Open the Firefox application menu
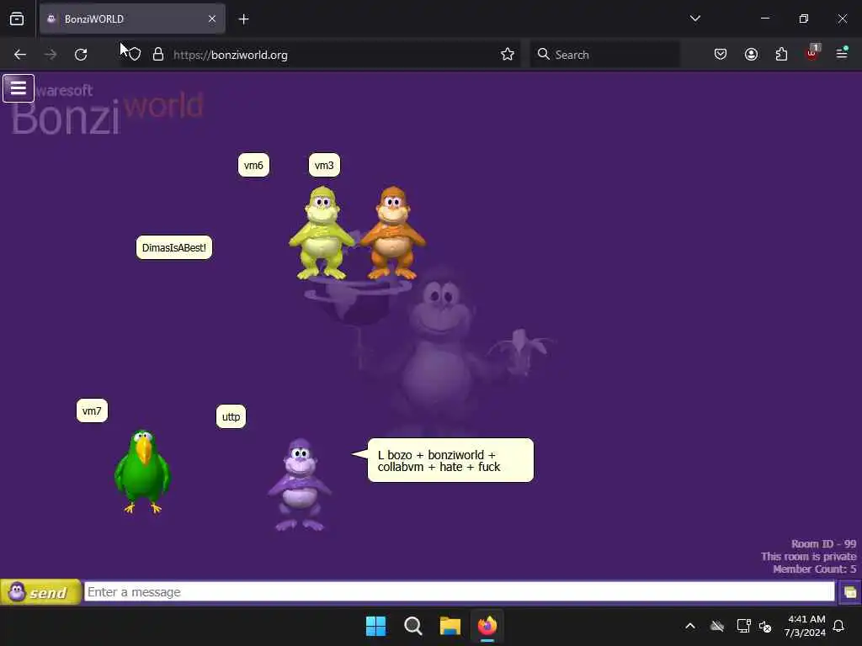This screenshot has height=646, width=862. [842, 53]
